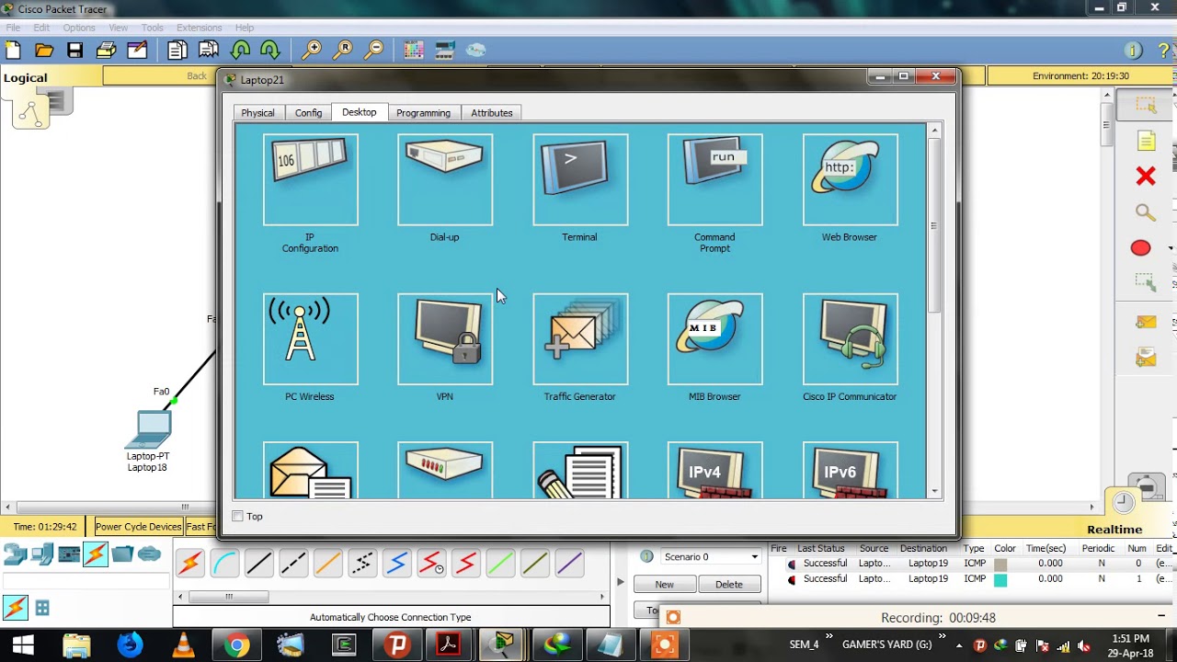
Task: Expand the red circle shape tool dropdown arrow
Action: (1170, 248)
